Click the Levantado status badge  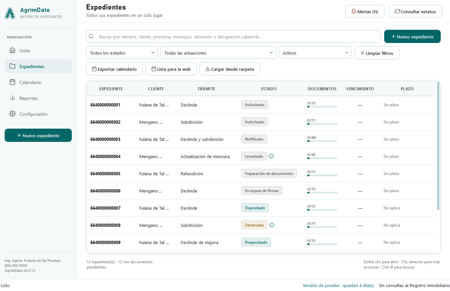[x=254, y=156]
